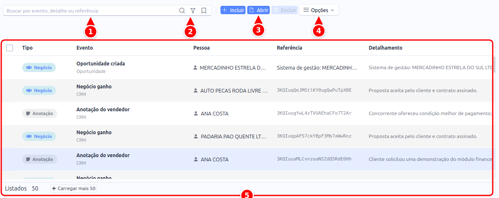Click the Incluir button
This screenshot has width=499, height=198.
(233, 10)
